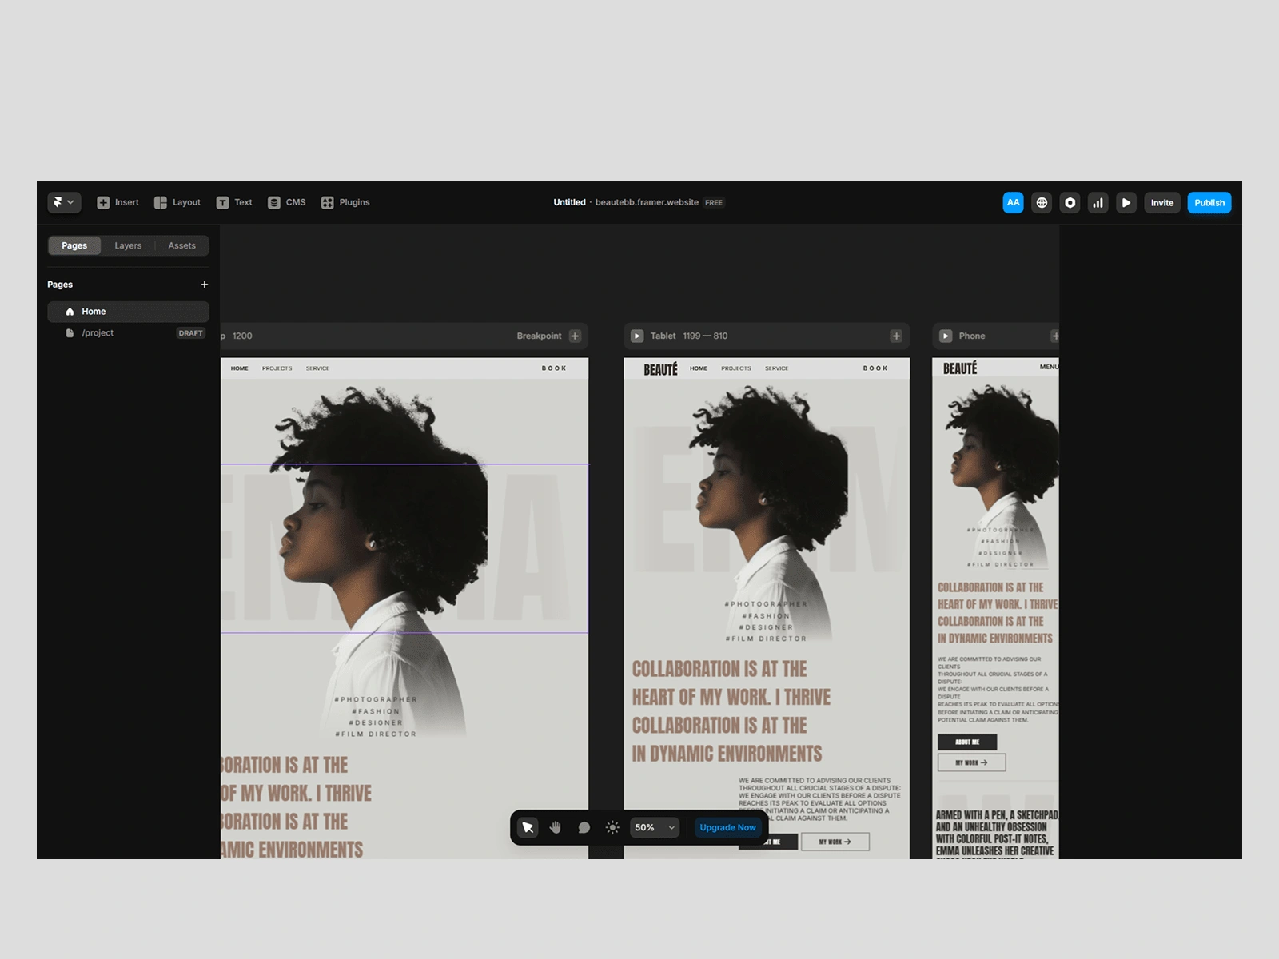Preview the Phone breakpoint
Image resolution: width=1279 pixels, height=959 pixels.
point(946,336)
